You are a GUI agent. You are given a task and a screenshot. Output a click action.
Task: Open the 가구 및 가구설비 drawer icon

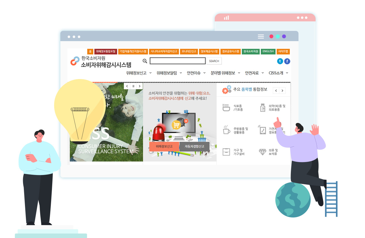(226, 152)
